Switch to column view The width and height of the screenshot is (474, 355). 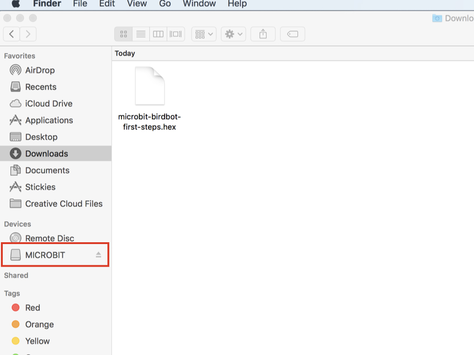(x=158, y=34)
